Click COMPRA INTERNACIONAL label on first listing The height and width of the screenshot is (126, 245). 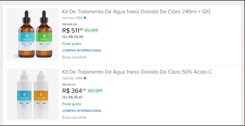click(82, 51)
